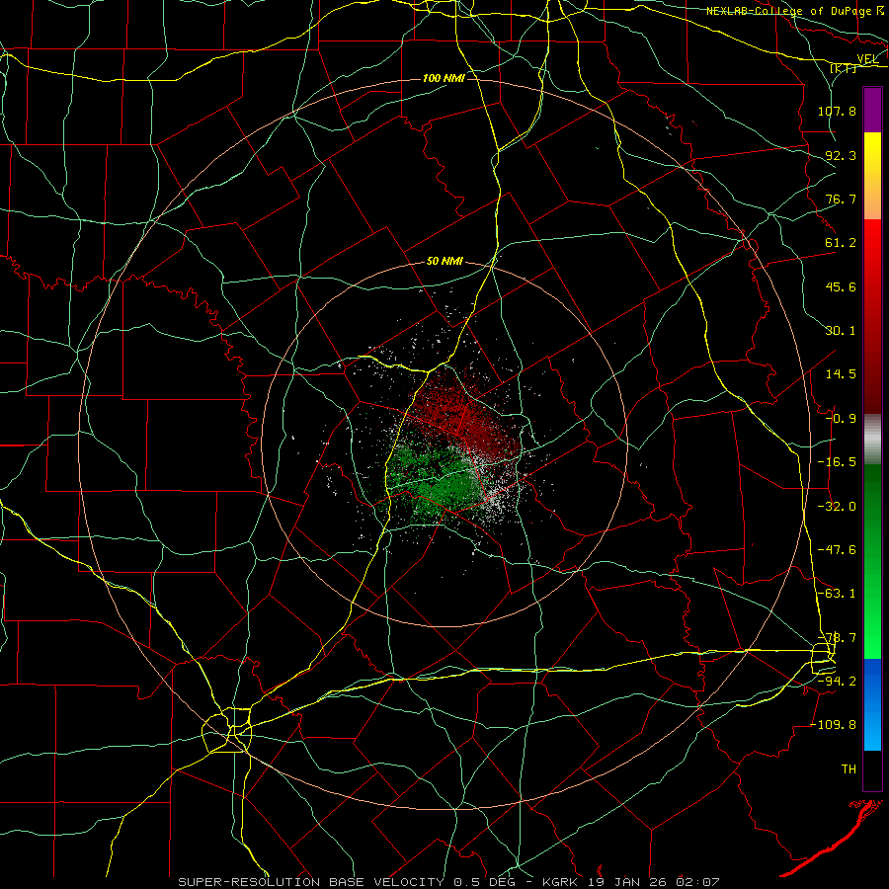Click the -63.1 velocity scale value
Image resolution: width=889 pixels, height=889 pixels.
837,594
